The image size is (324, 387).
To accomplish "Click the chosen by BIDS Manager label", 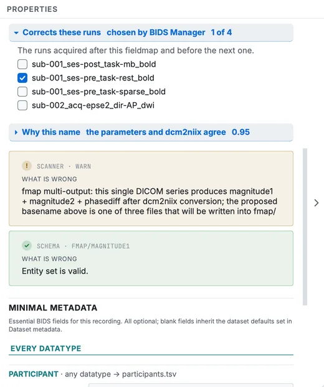I will point(156,32).
